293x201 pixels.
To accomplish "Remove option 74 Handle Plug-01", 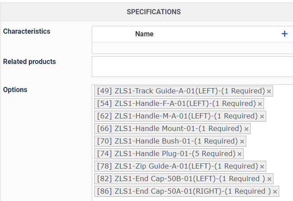I will click(x=239, y=154).
